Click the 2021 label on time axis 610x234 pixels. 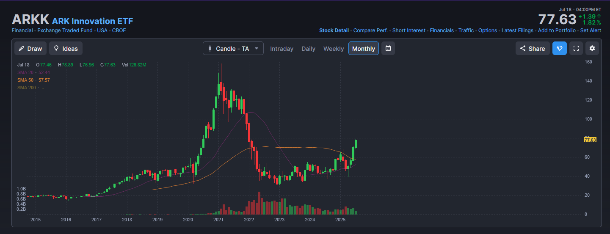218,220
